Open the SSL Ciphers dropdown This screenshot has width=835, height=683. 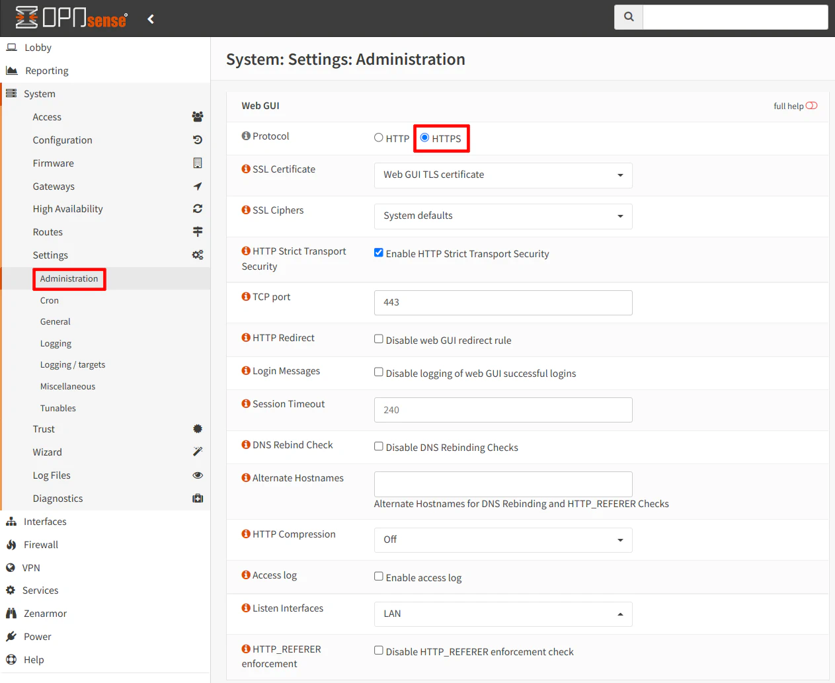point(503,216)
